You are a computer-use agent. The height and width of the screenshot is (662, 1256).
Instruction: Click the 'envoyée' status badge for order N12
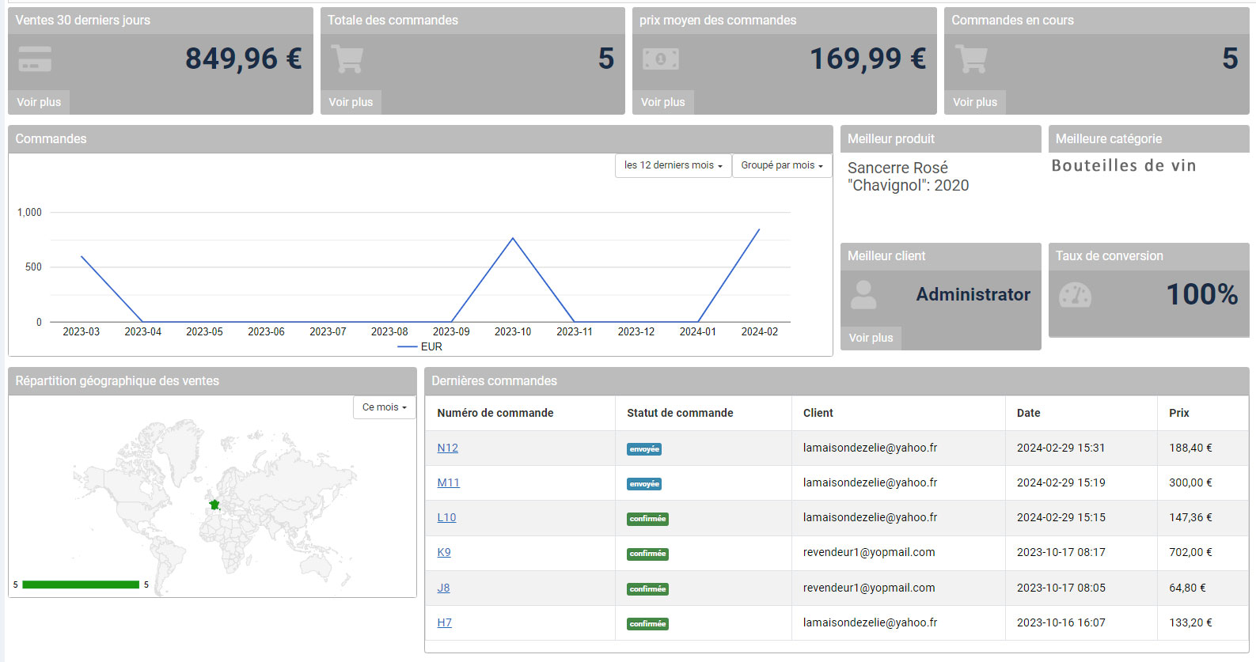pos(644,449)
